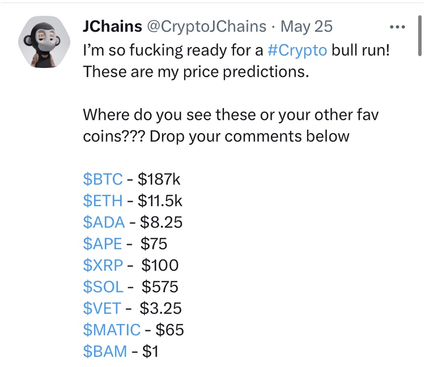Open the $APE cashtag link

pyautogui.click(x=103, y=244)
